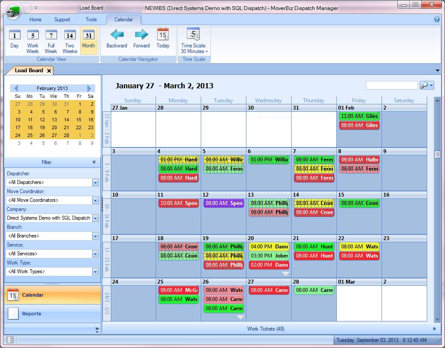Screen dimensions: 445x348
Task: Expand the Work Tickets (48) panel
Action: (x=434, y=329)
